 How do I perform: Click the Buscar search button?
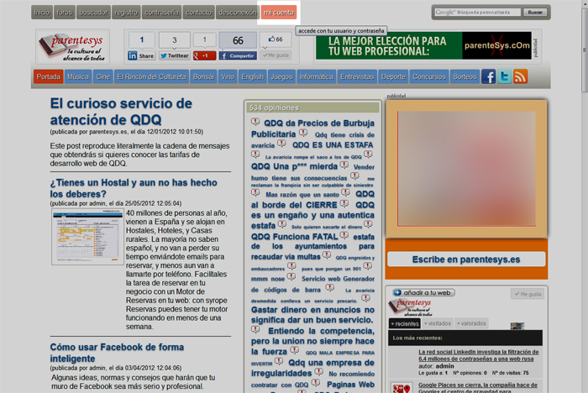(x=535, y=13)
